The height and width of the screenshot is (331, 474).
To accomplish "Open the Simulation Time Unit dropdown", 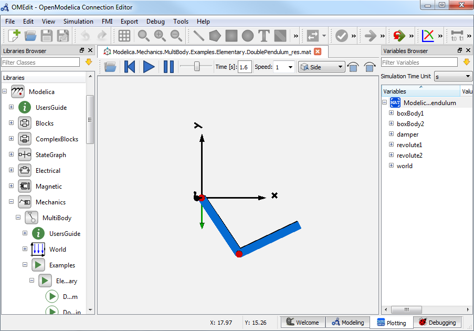I will (x=453, y=76).
